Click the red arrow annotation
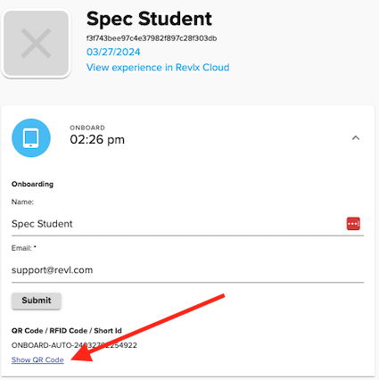Image resolution: width=379 pixels, height=380 pixels. click(148, 328)
